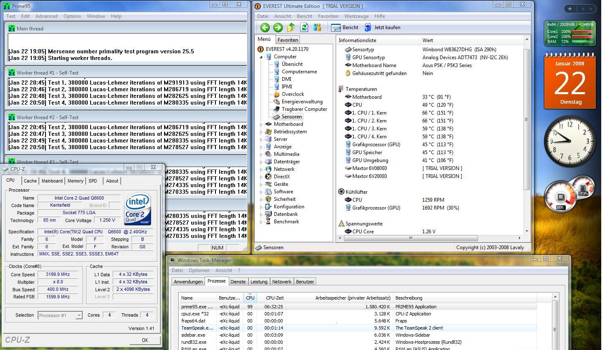Open the DirectX category in the tree
Image resolution: width=610 pixels, height=350 pixels.
pyautogui.click(x=281, y=177)
